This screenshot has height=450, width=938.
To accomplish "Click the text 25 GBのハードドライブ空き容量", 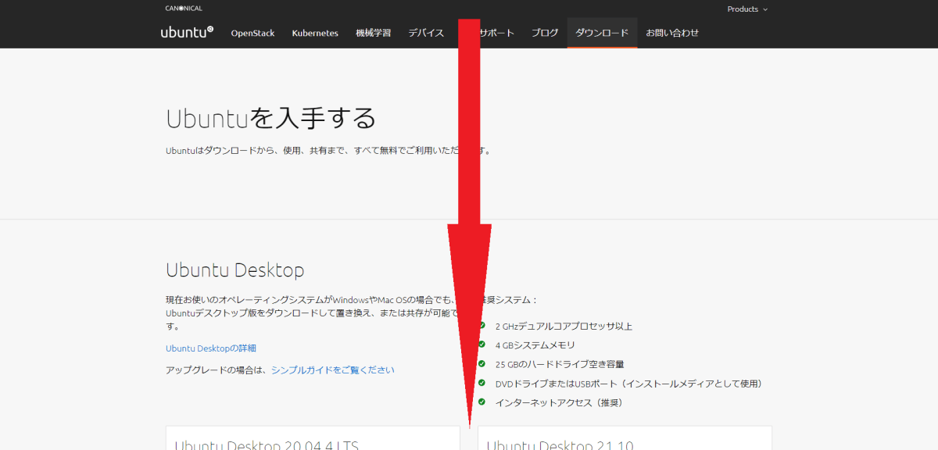I will tap(560, 364).
